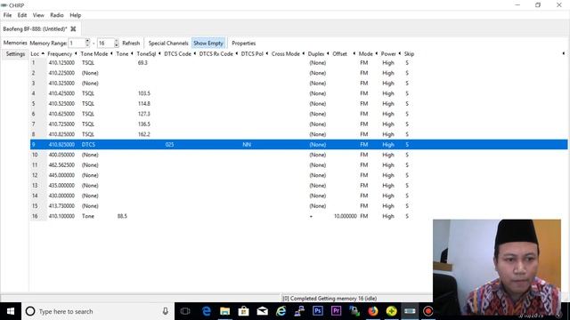Sort by the Offset column header
The image size is (570, 320).
coord(339,53)
